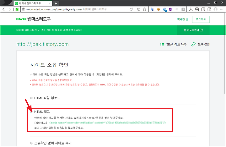Click the 박세진 님 username link
226x147 pixels.
[183, 19]
